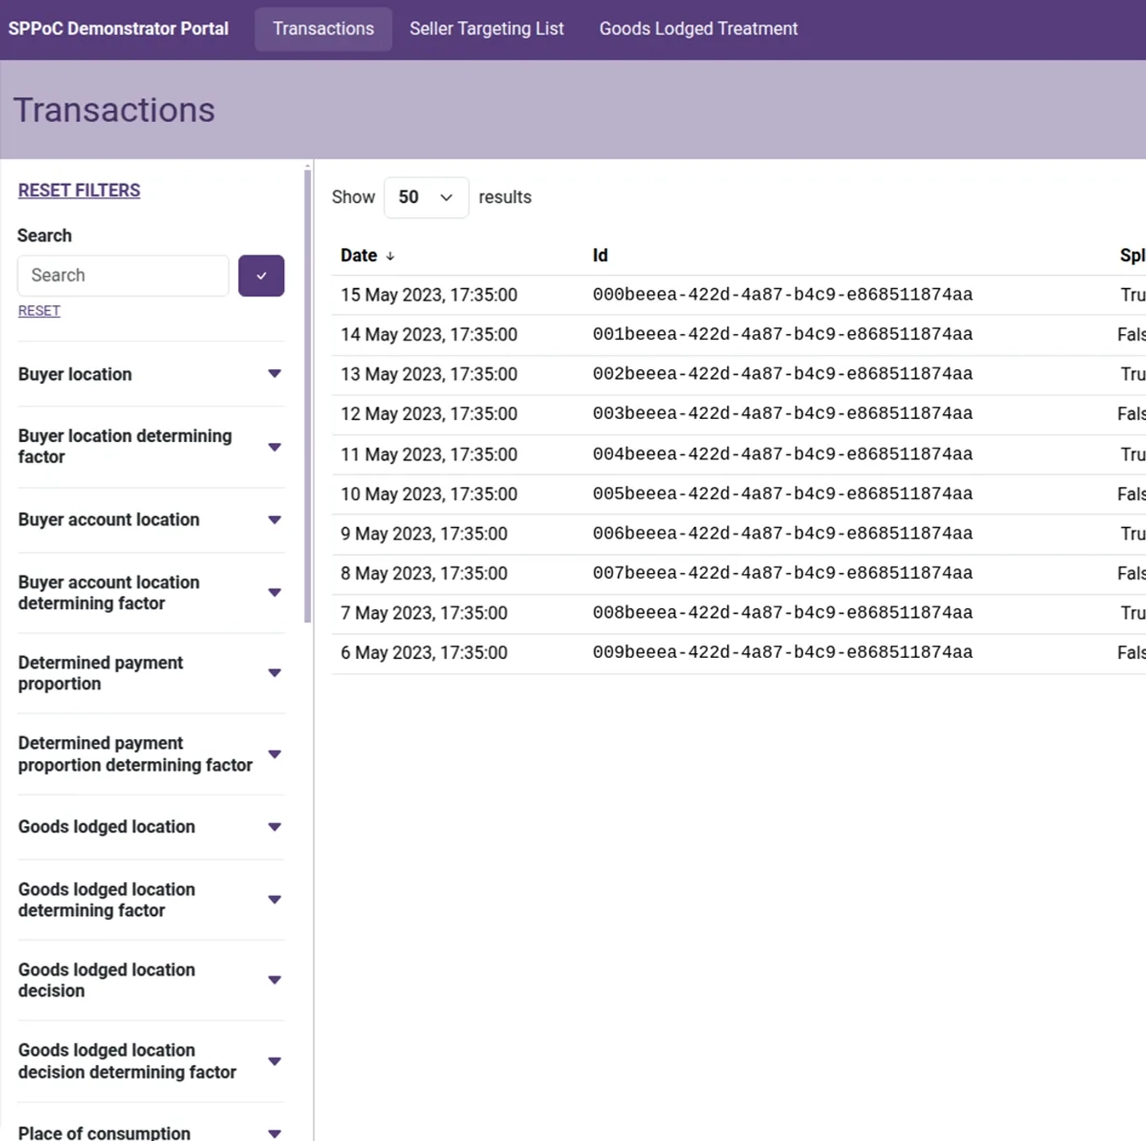The width and height of the screenshot is (1146, 1141).
Task: Expand the Goods lodged location decision filter
Action: 274,980
